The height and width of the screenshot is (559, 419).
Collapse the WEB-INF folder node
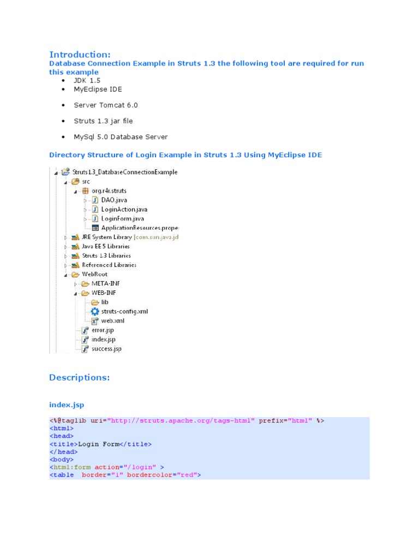click(75, 293)
